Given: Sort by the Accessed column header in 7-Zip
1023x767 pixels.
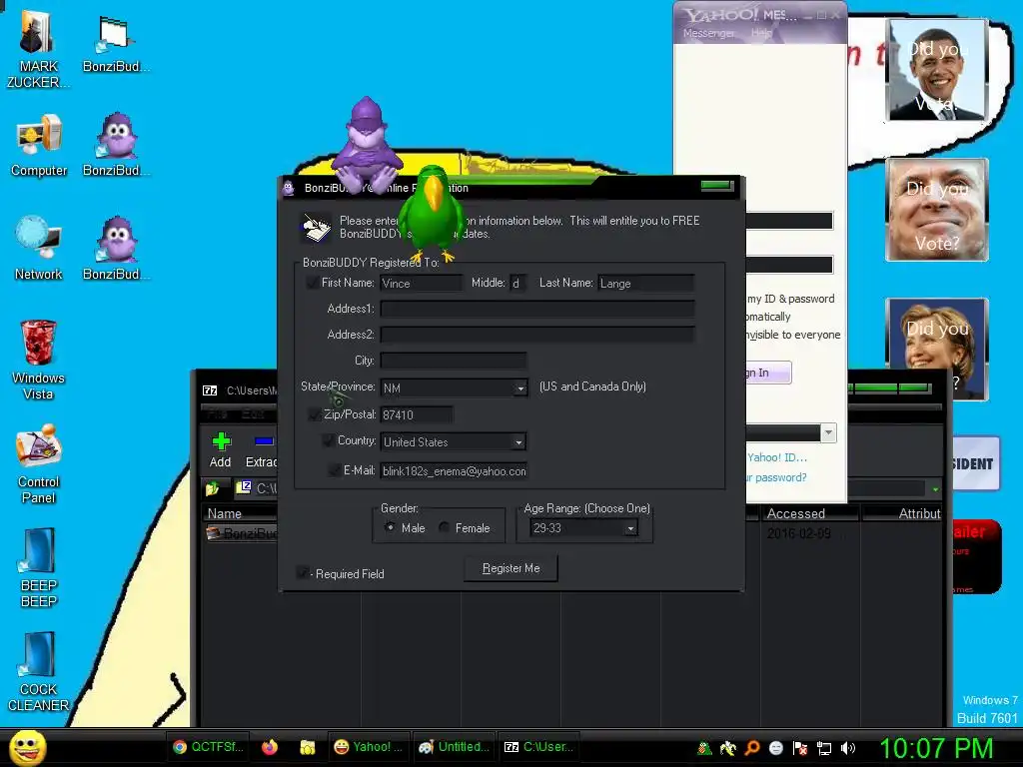Looking at the screenshot, I should (x=809, y=513).
